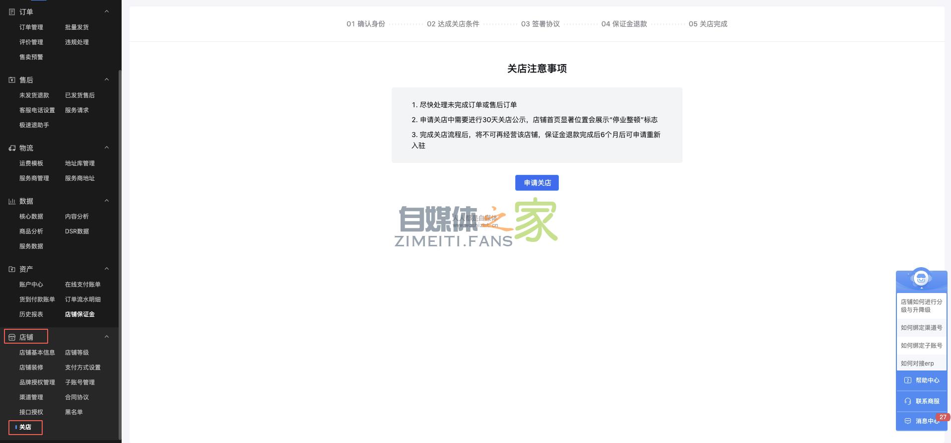Select 店铺保证金 in sidebar
The image size is (951, 443).
coord(80,314)
